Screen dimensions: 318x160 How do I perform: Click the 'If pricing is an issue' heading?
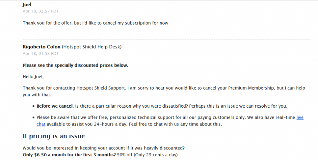tap(55, 136)
